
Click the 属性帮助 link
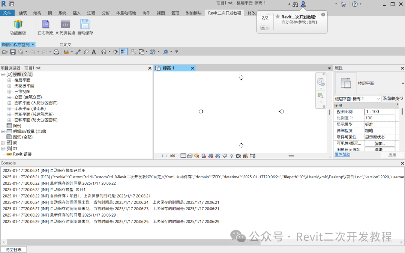pyautogui.click(x=342, y=154)
